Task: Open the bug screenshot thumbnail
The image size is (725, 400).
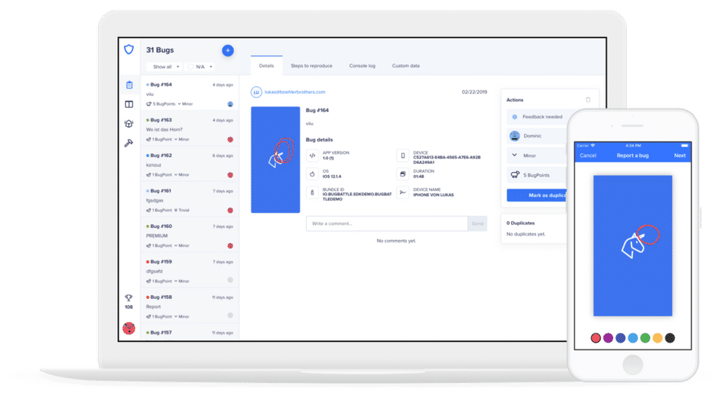Action: (275, 160)
